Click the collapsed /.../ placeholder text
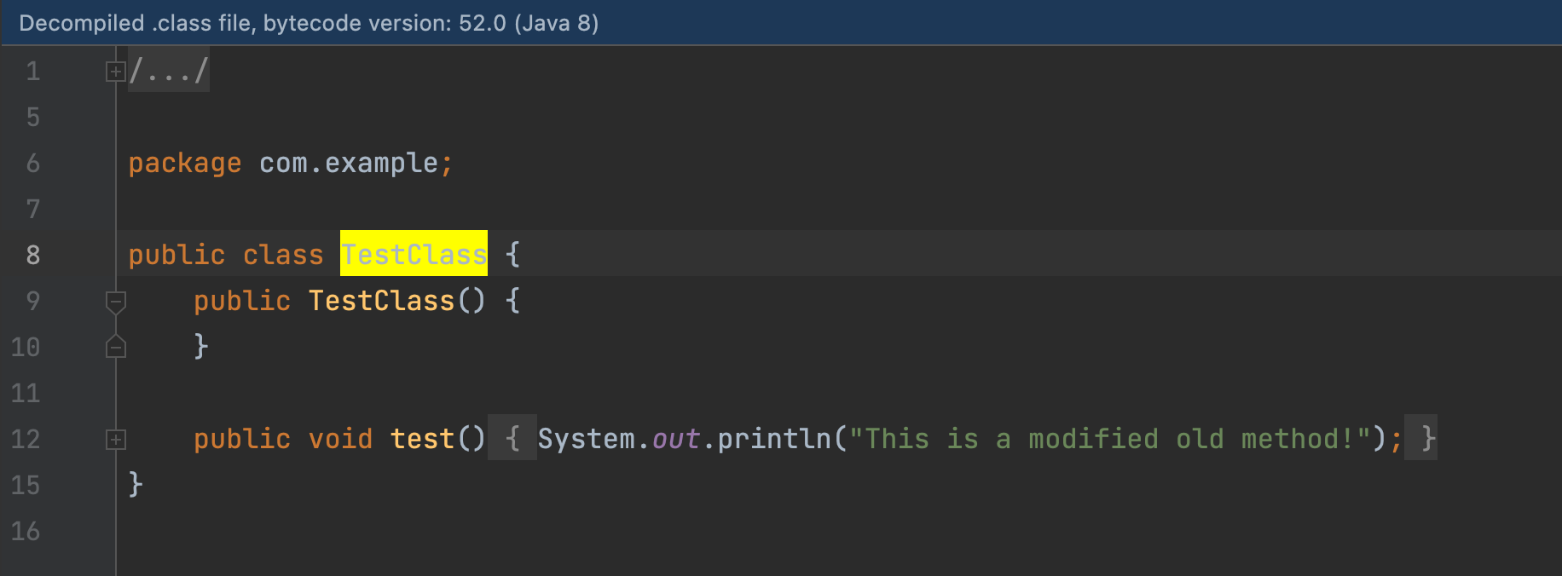The height and width of the screenshot is (576, 1562). tap(168, 71)
